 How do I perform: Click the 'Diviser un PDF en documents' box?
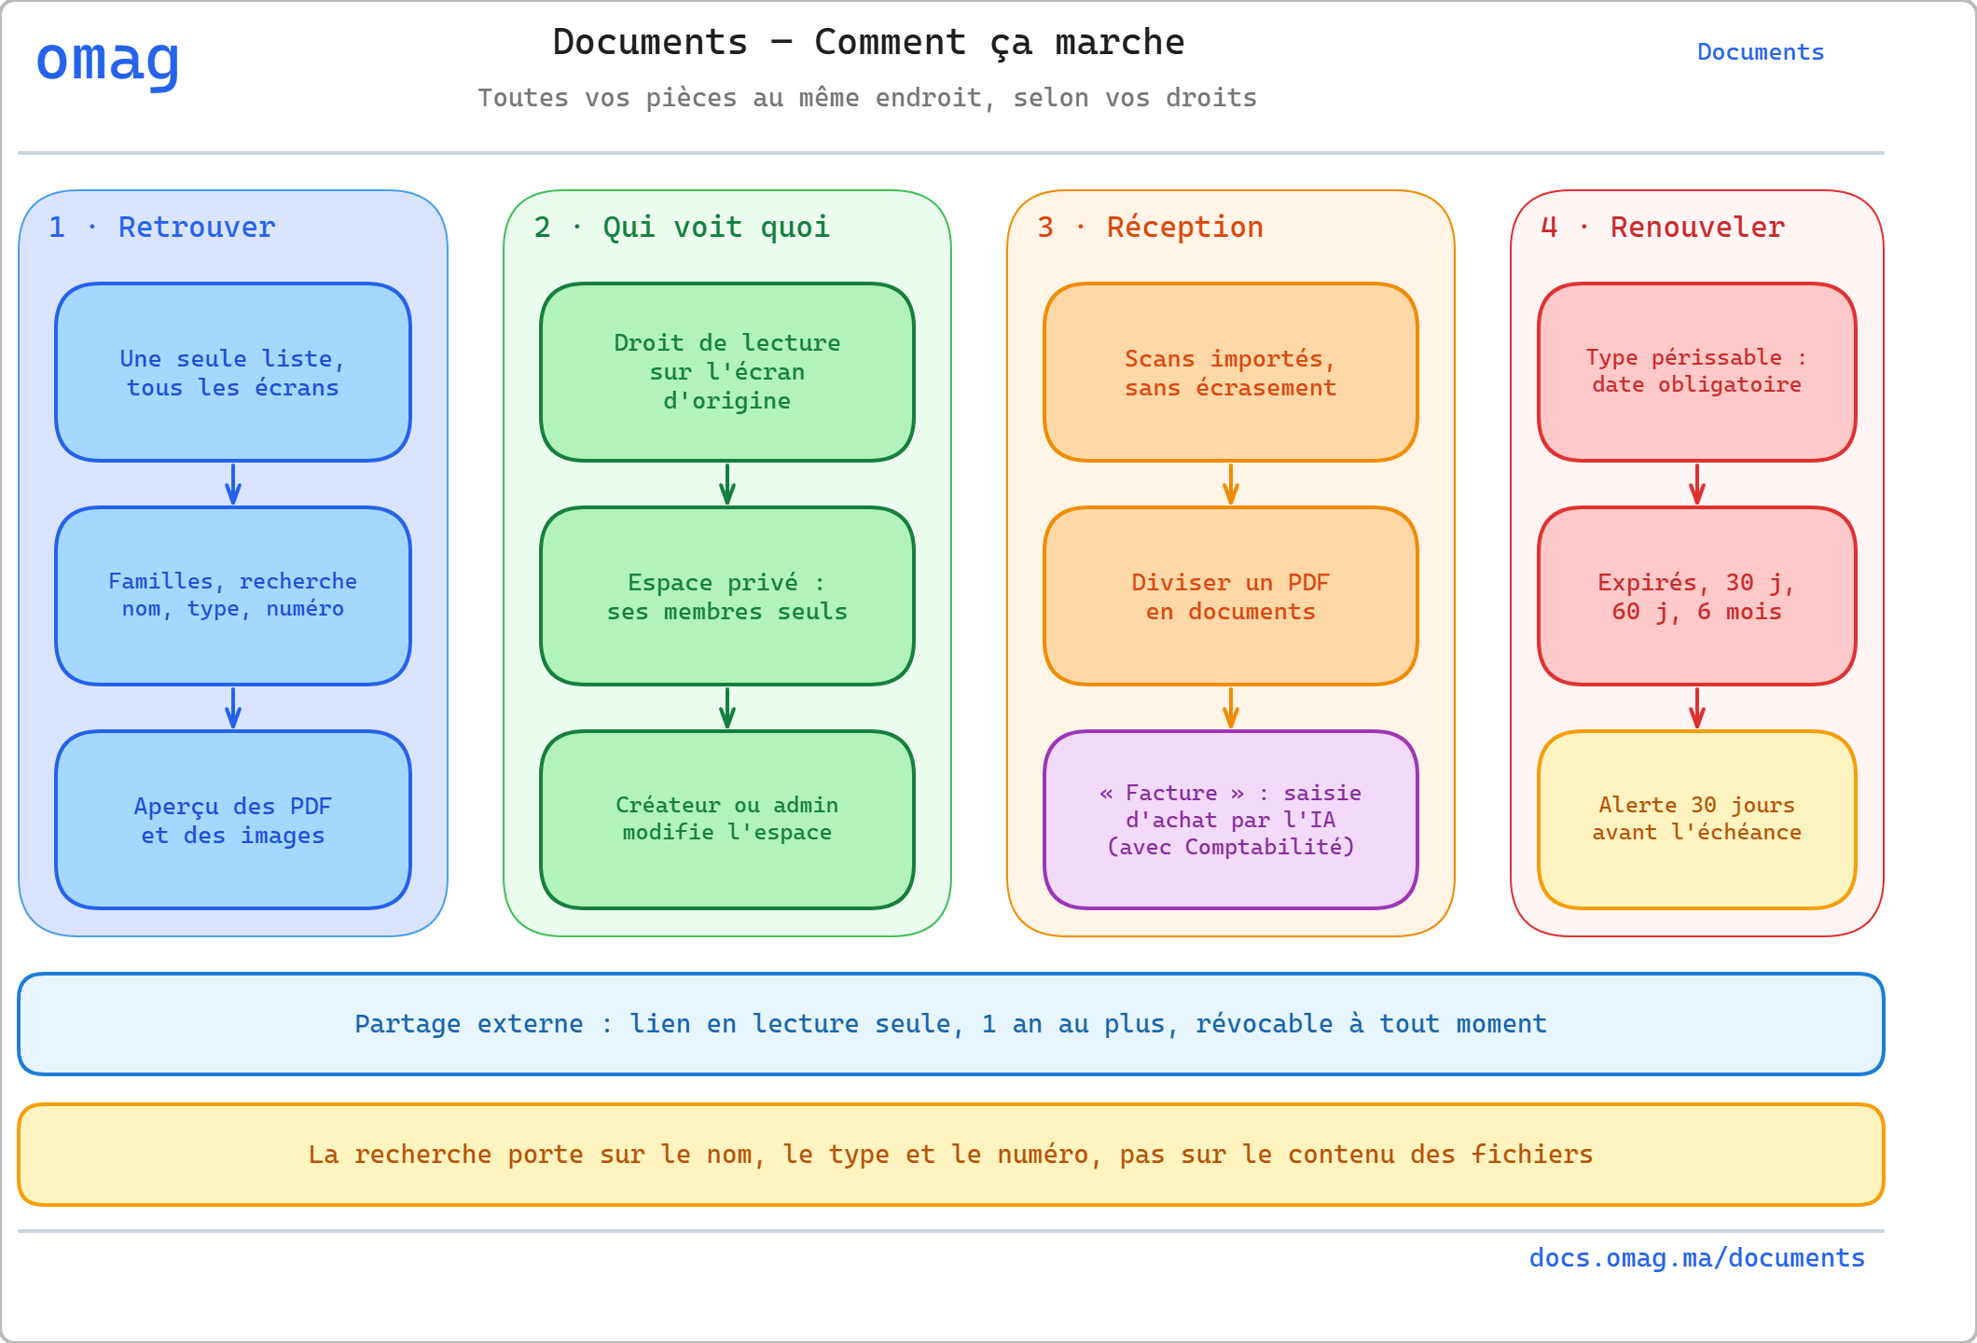click(x=1231, y=596)
